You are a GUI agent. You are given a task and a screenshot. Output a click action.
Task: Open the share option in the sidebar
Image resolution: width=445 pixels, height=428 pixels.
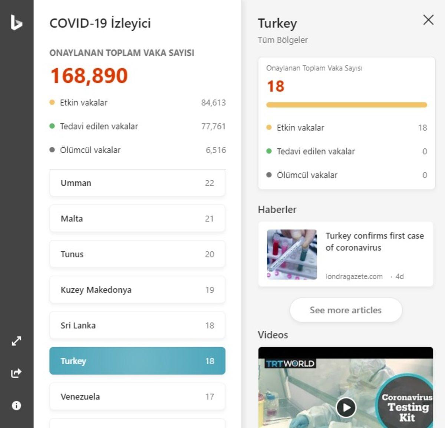coord(16,373)
